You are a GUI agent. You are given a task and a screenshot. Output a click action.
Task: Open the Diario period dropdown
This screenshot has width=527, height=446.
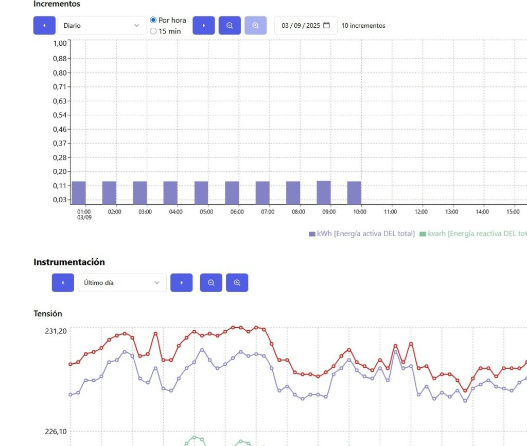click(x=101, y=26)
